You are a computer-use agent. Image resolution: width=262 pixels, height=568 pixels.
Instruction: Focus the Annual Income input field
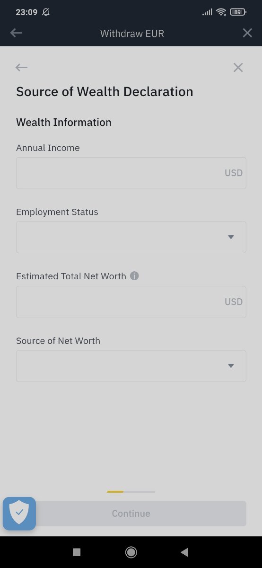pyautogui.click(x=131, y=173)
